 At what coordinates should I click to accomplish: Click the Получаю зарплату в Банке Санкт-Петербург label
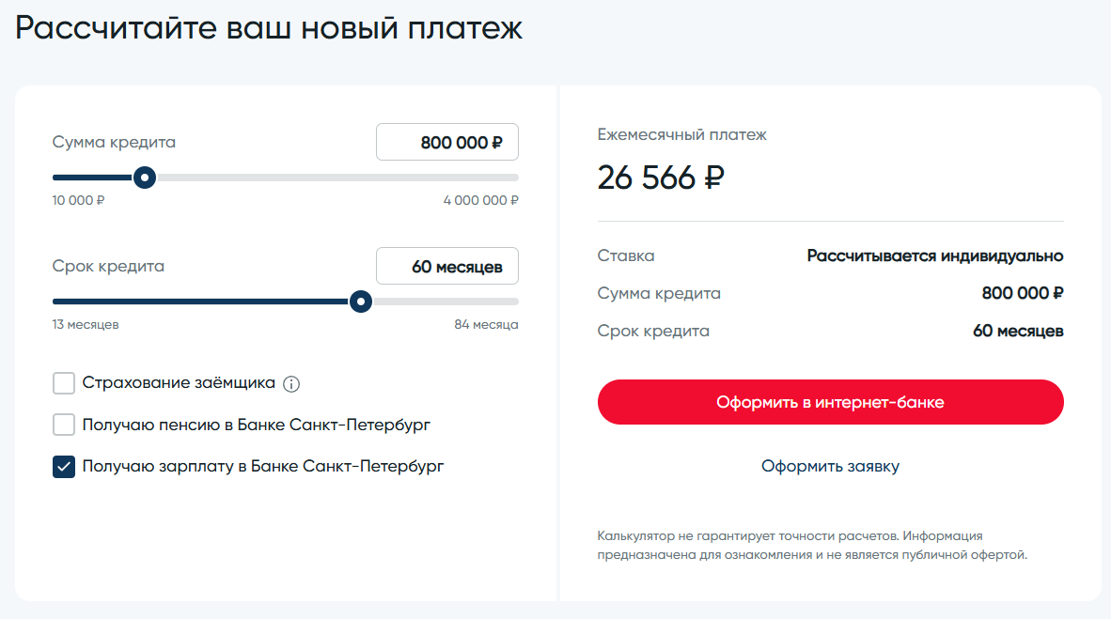point(263,466)
